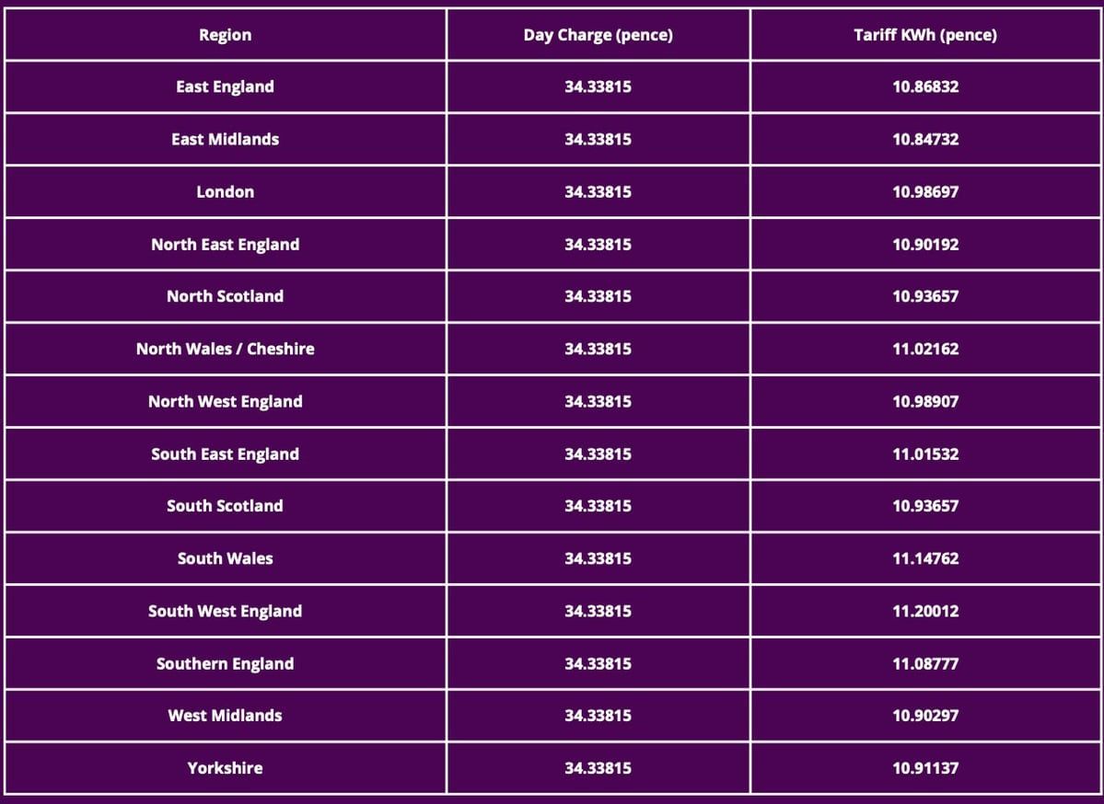Select the Yorkshire region cell
This screenshot has width=1104, height=804.
coord(225,767)
